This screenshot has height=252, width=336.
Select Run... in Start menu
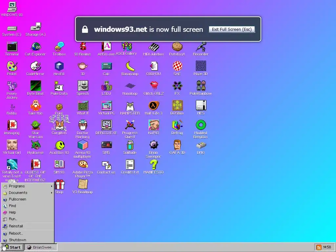pyautogui.click(x=28, y=219)
